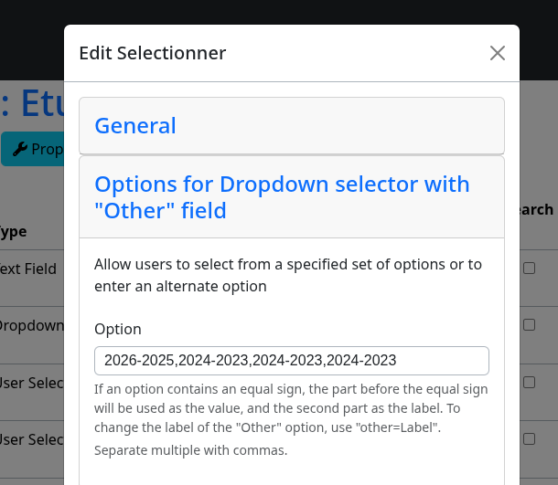
Task: Toggle checkbox in first User Select row
Action: click(529, 383)
